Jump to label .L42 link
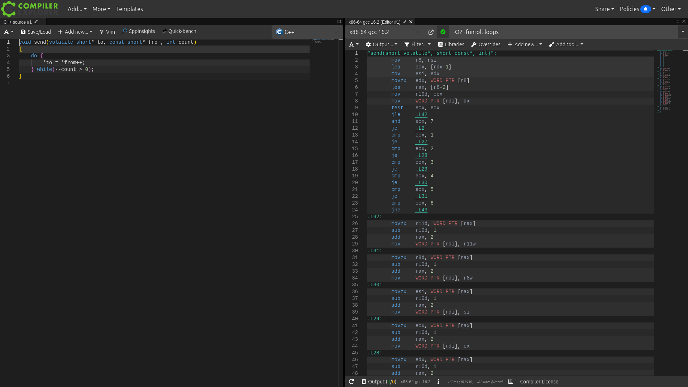688x387 pixels. point(421,115)
